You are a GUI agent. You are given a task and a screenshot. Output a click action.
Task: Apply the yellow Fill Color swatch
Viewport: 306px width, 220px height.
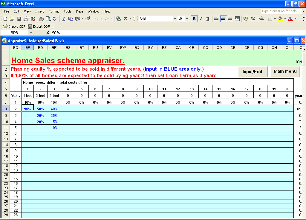tap(280, 19)
